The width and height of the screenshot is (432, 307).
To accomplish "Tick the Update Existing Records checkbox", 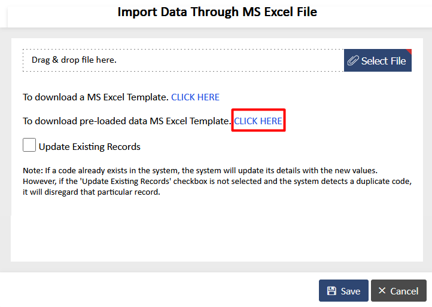I will [x=29, y=145].
